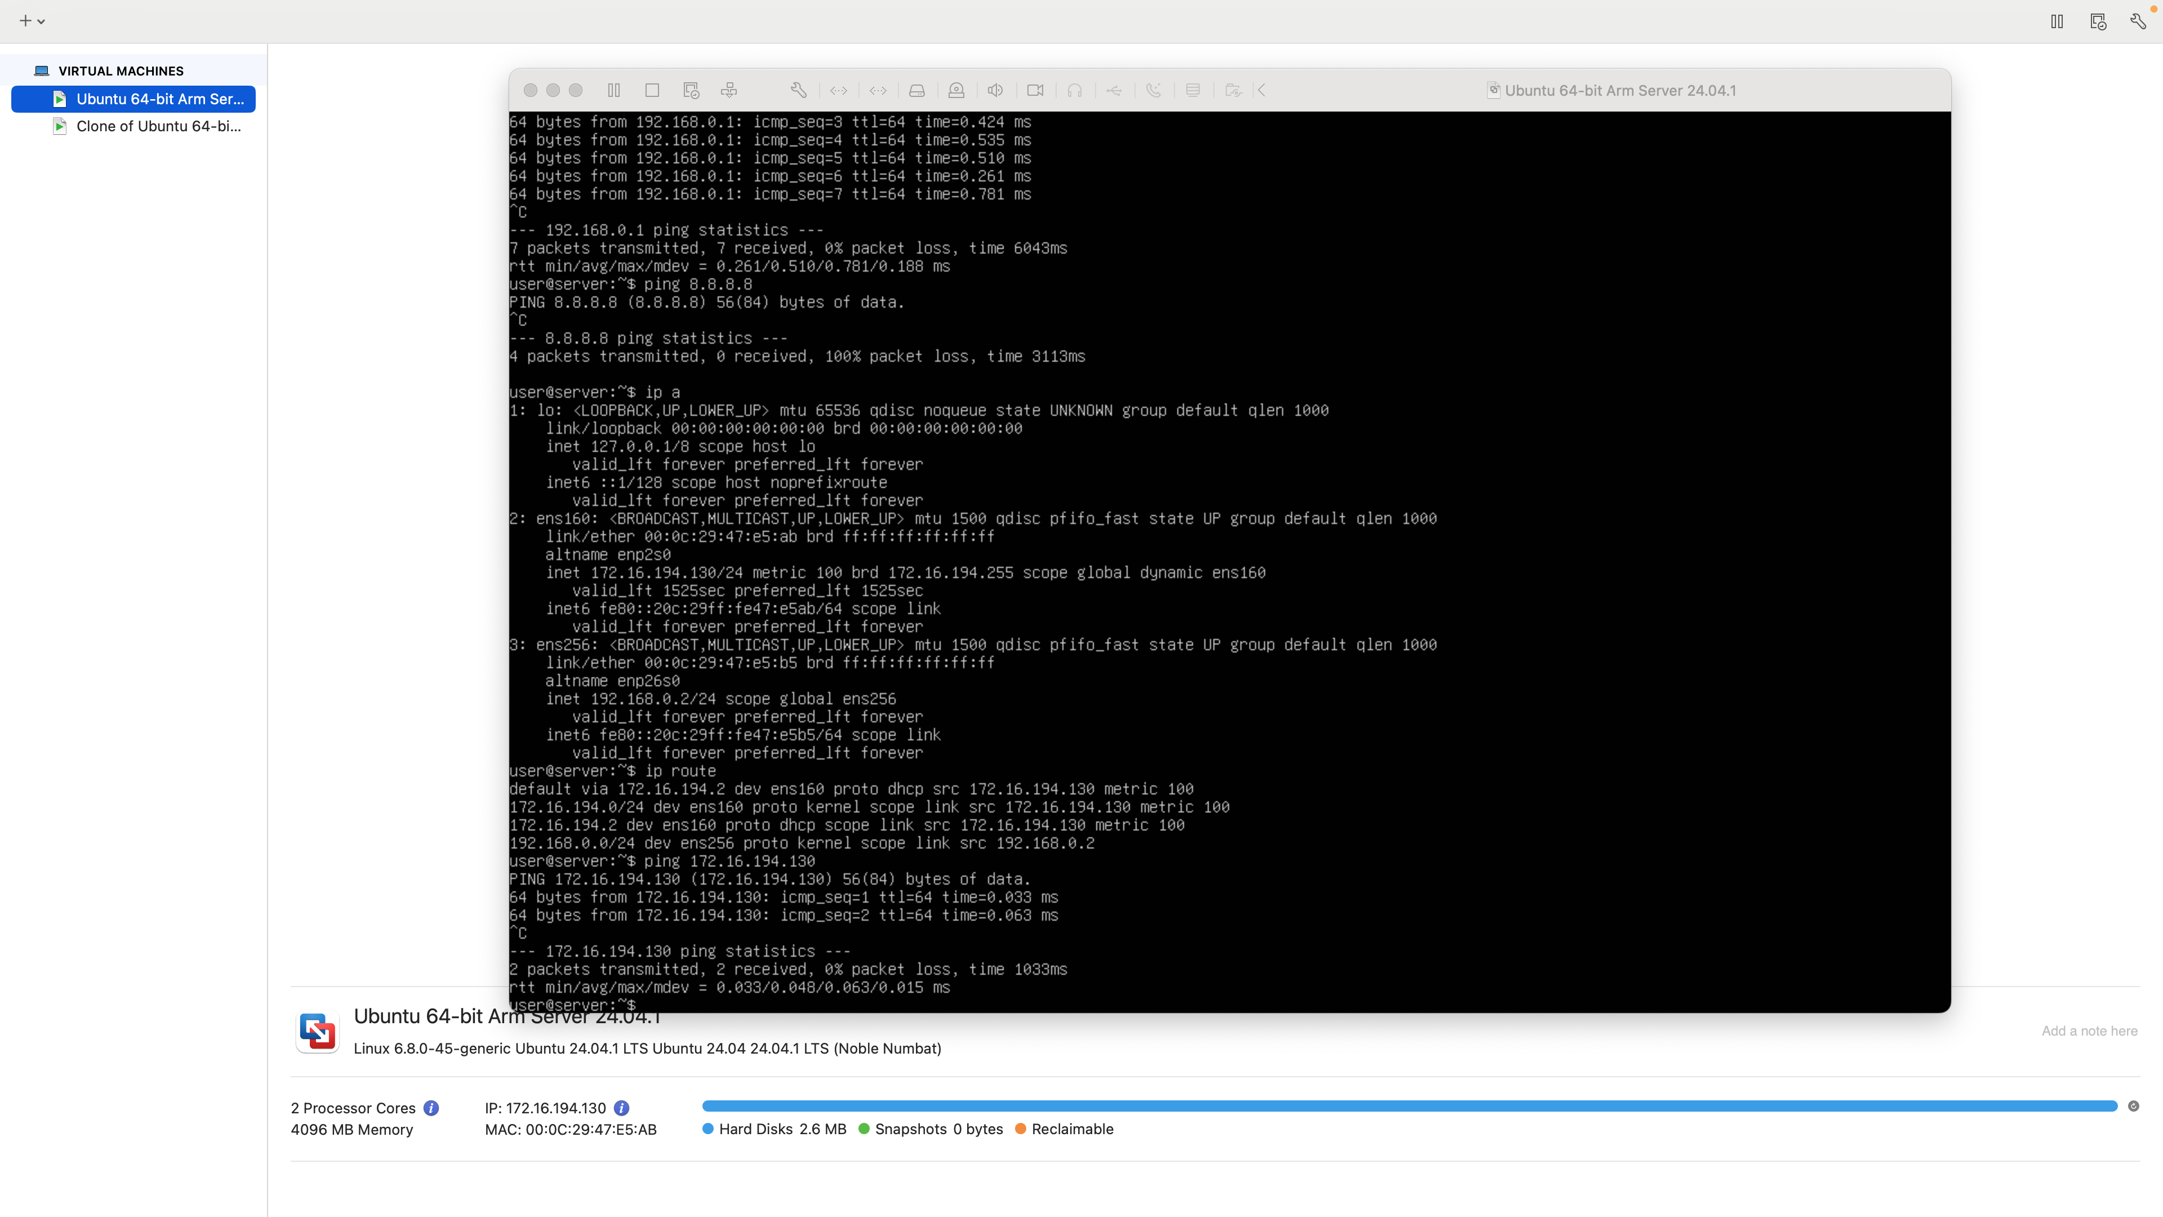
Task: Open the settings wrench in the library's top-right toolbar
Action: coord(2139,21)
